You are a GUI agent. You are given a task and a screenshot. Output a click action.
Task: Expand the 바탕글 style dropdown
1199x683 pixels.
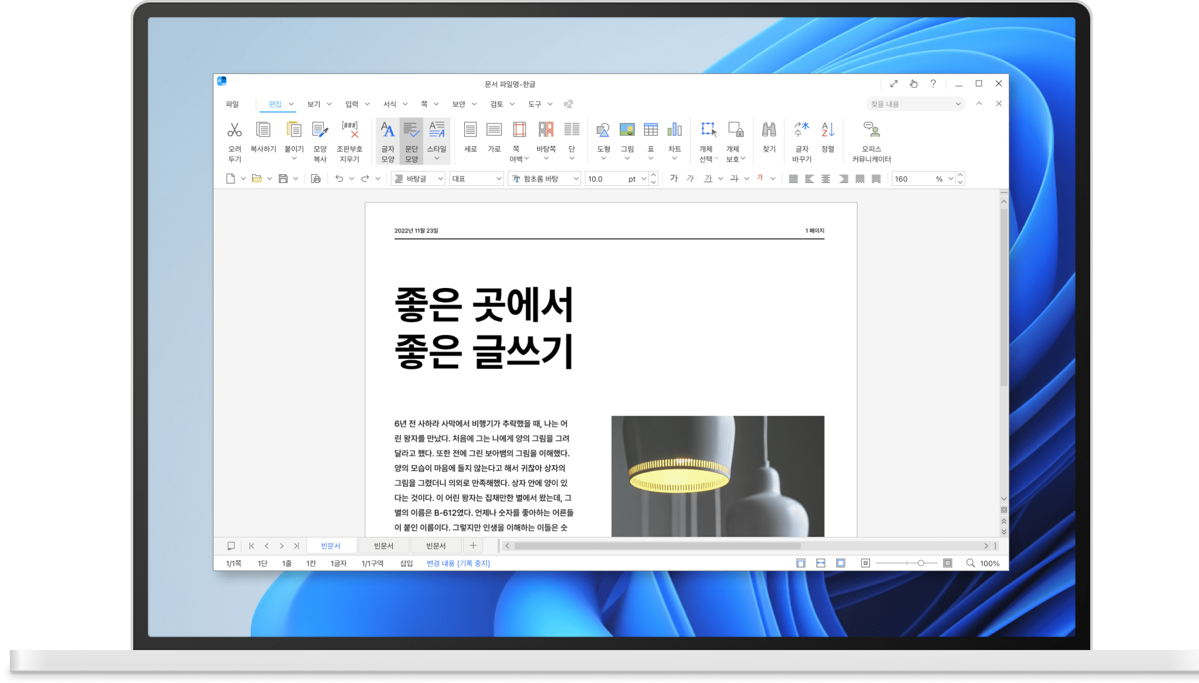[440, 179]
